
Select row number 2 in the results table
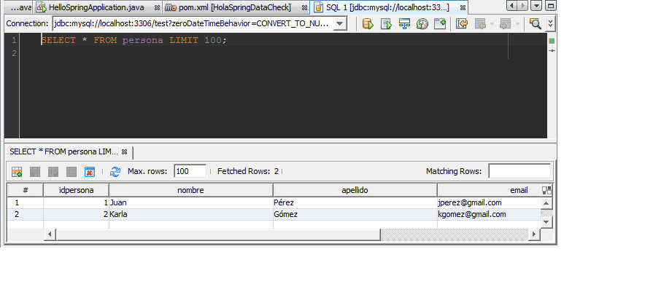tap(26, 214)
